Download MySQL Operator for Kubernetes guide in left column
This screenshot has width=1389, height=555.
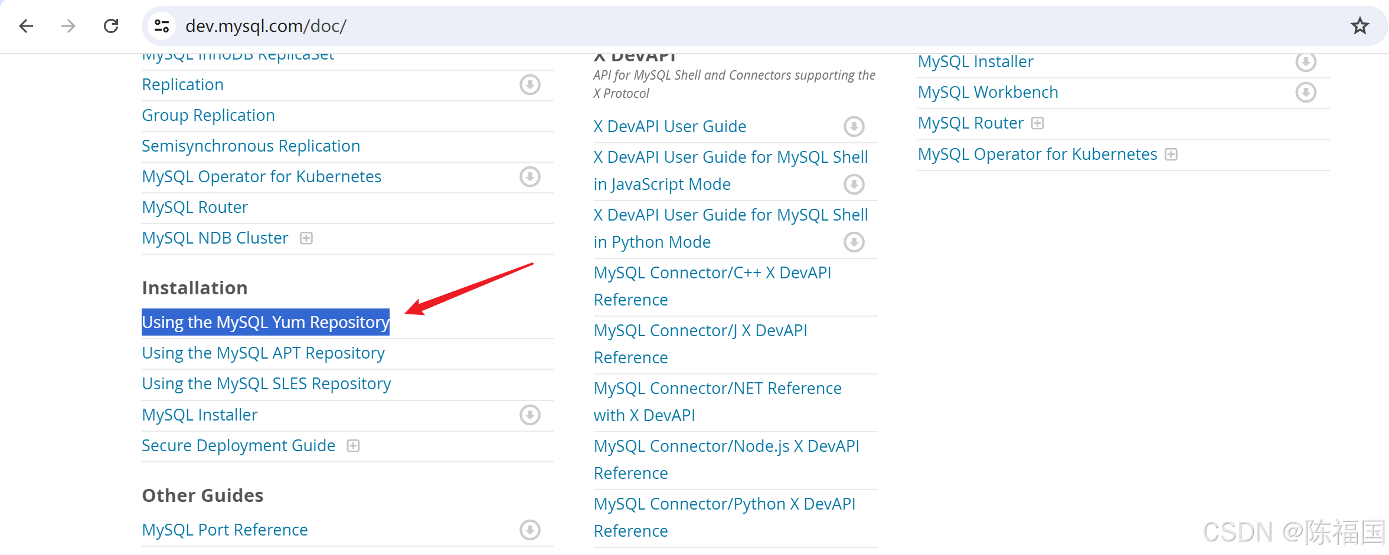click(x=530, y=176)
